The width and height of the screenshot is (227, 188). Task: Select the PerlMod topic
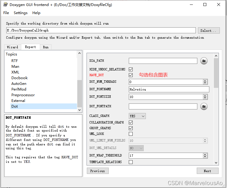pos(19,89)
